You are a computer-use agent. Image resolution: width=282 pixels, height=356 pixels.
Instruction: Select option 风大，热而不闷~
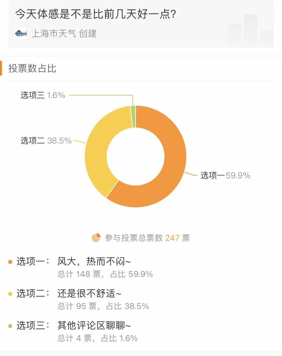point(94,261)
